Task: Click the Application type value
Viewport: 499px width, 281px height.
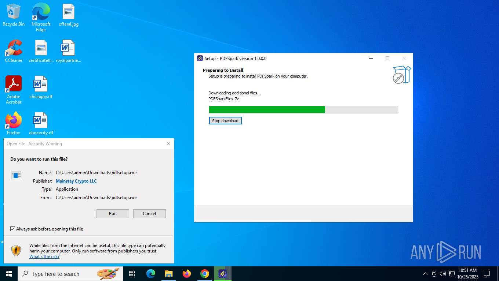Action: [67, 189]
